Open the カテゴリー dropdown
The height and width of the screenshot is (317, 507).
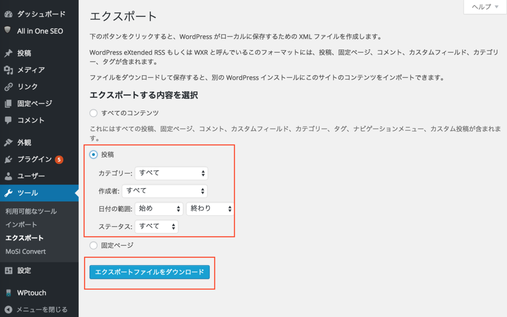(171, 173)
